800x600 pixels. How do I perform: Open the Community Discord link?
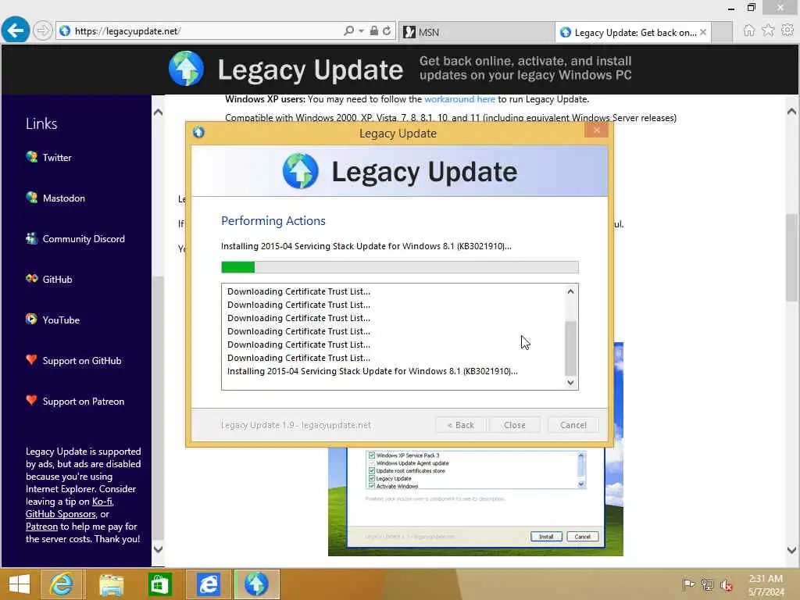tap(84, 239)
